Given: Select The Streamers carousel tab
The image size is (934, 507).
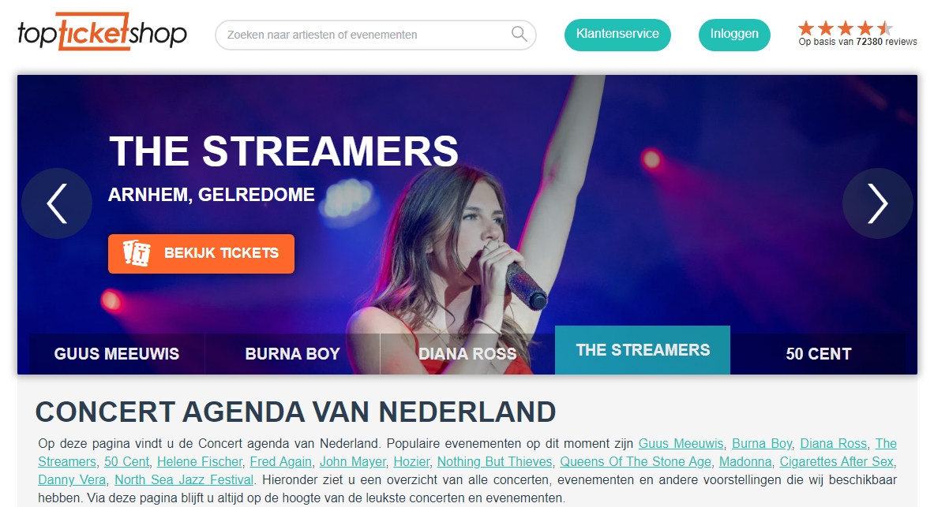Looking at the screenshot, I should tap(643, 350).
